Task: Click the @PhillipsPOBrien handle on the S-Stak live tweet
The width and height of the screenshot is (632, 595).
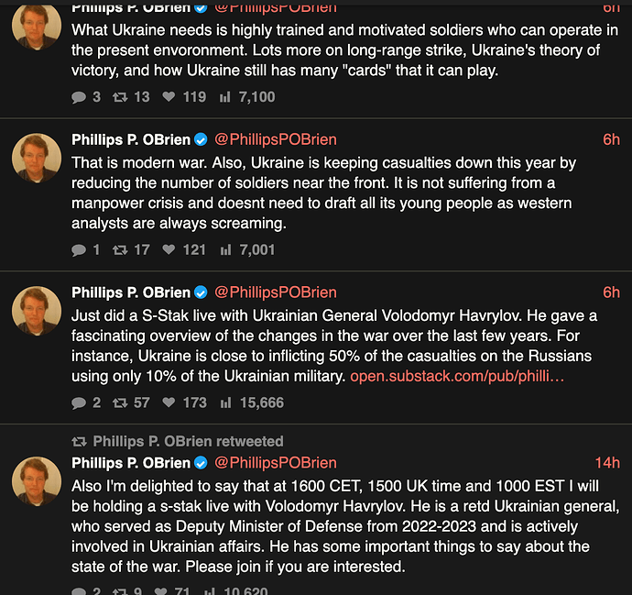Action: tap(275, 292)
